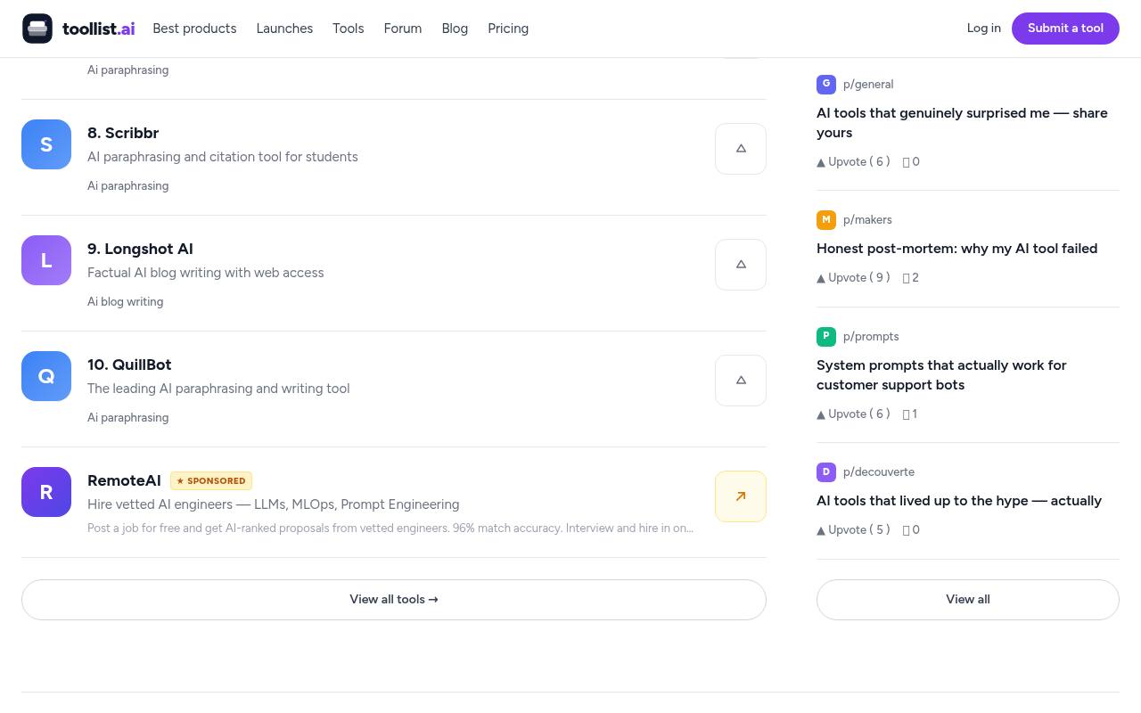Image resolution: width=1141 pixels, height=713 pixels.
Task: Open comments on the post-mortem post
Action: tap(911, 278)
